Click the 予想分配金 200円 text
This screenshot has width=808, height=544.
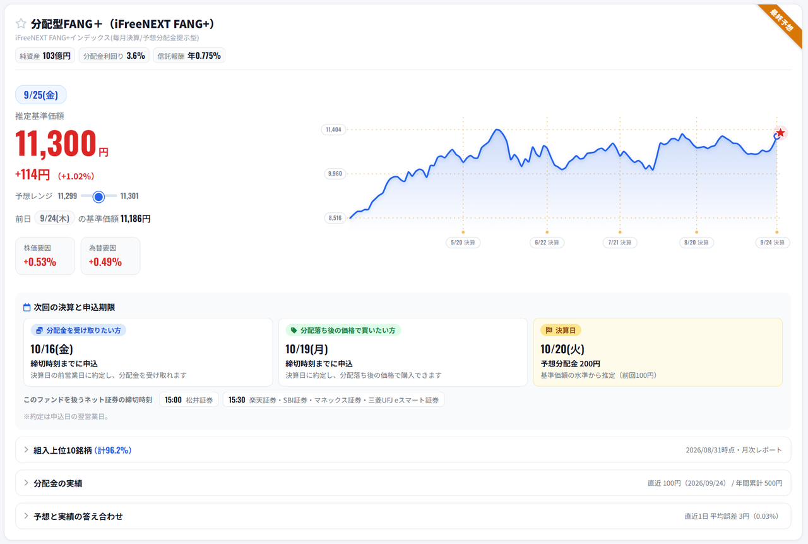tap(570, 364)
